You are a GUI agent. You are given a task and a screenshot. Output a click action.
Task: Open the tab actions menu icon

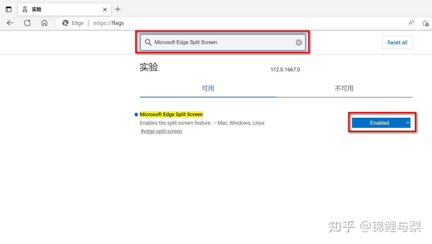click(x=9, y=9)
